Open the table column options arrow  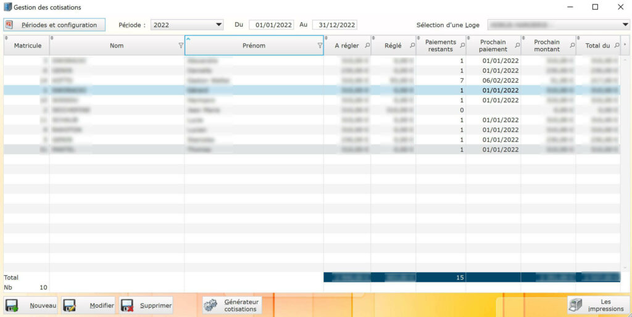pos(626,45)
